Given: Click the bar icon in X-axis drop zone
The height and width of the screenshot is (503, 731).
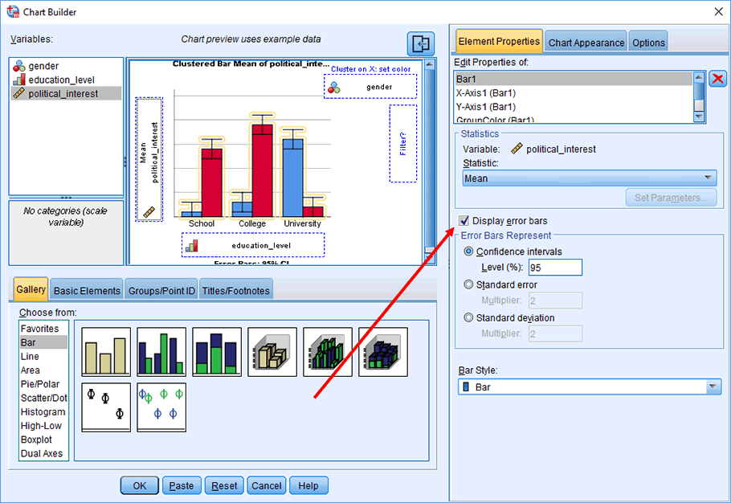Looking at the screenshot, I should coord(192,246).
